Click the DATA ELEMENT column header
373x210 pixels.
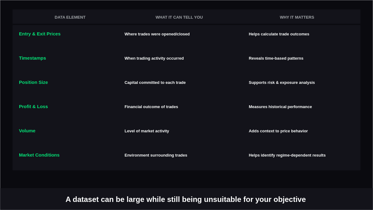70,17
